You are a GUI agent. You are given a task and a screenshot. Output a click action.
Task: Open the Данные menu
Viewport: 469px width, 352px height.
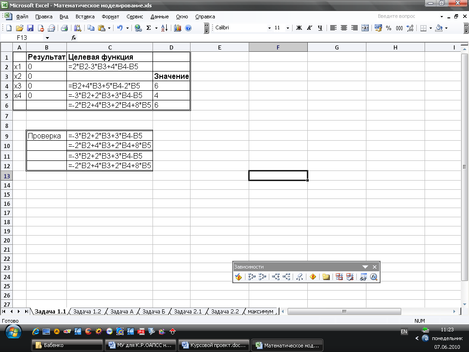[x=159, y=16]
